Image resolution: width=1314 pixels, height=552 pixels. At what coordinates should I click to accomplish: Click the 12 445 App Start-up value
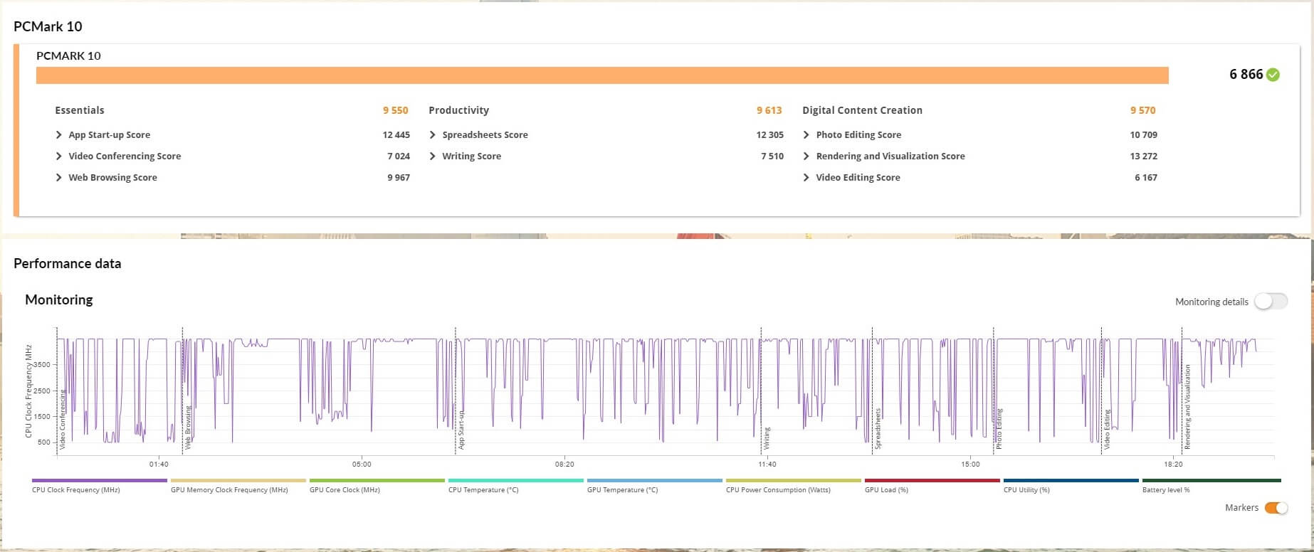[396, 134]
